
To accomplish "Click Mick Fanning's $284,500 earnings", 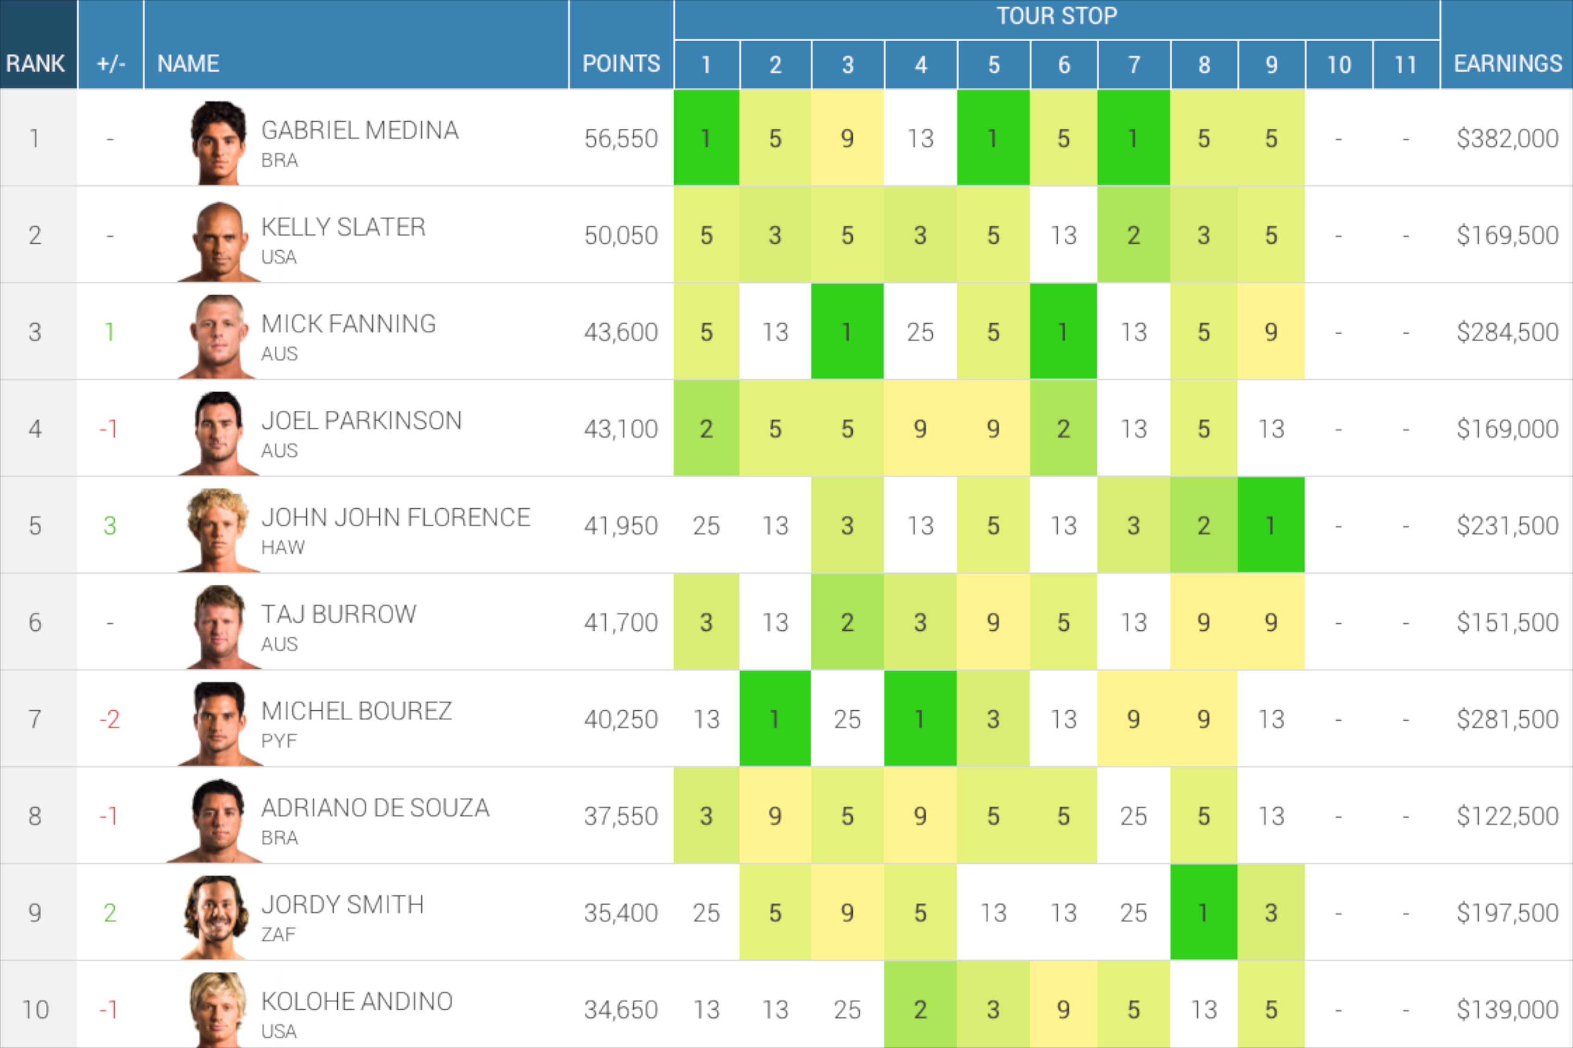I will point(1507,332).
